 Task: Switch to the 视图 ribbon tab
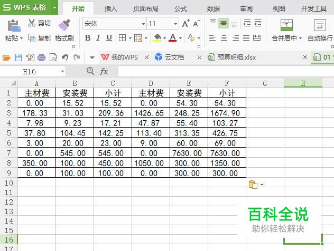click(x=279, y=9)
